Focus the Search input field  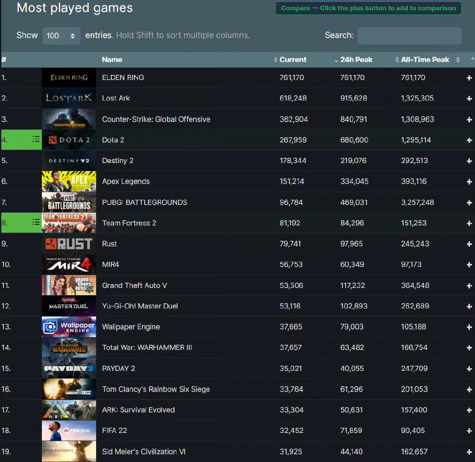[410, 36]
